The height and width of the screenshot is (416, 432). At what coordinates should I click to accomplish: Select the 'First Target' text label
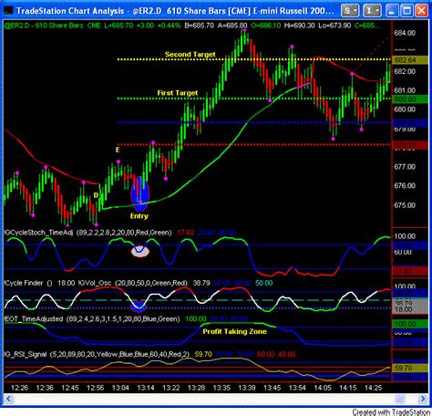coord(178,93)
